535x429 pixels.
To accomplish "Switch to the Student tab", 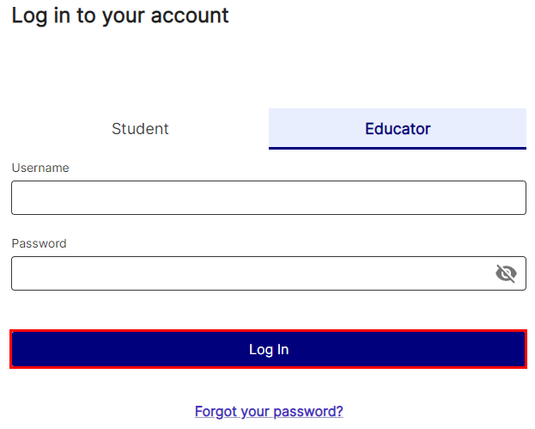I will pyautogui.click(x=140, y=129).
